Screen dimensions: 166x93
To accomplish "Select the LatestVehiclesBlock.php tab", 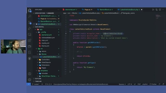I will (x=129, y=10).
